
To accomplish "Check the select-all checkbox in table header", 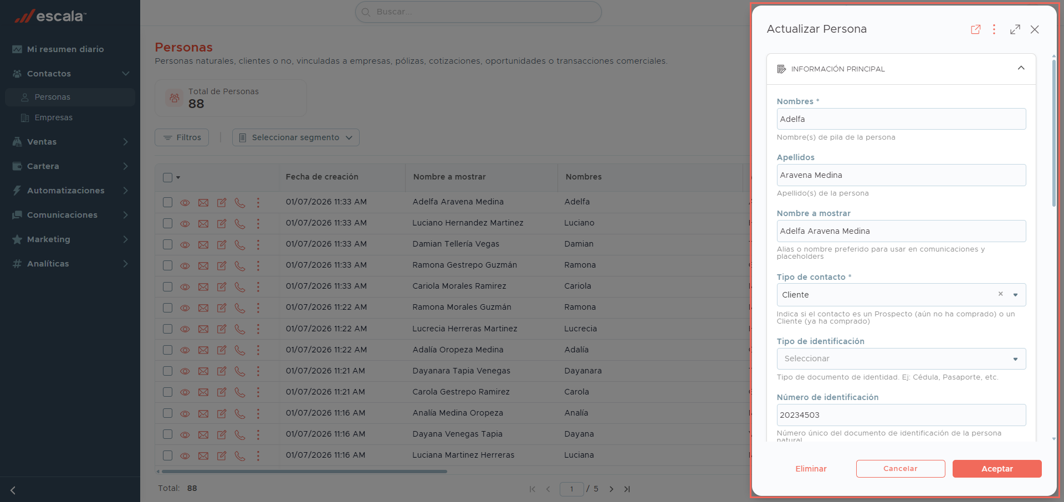I will (167, 177).
